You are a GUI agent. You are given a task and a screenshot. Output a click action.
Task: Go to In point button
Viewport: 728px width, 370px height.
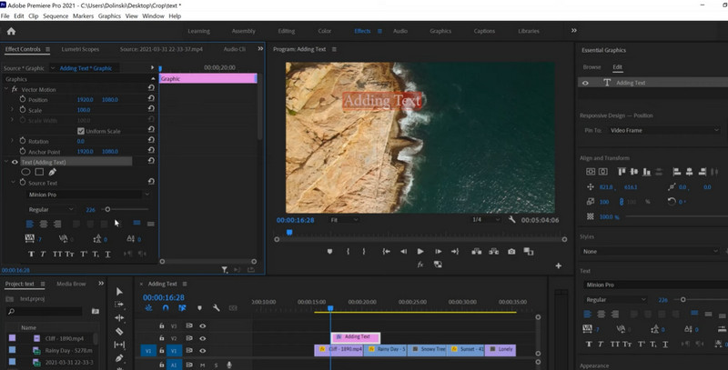(386, 251)
